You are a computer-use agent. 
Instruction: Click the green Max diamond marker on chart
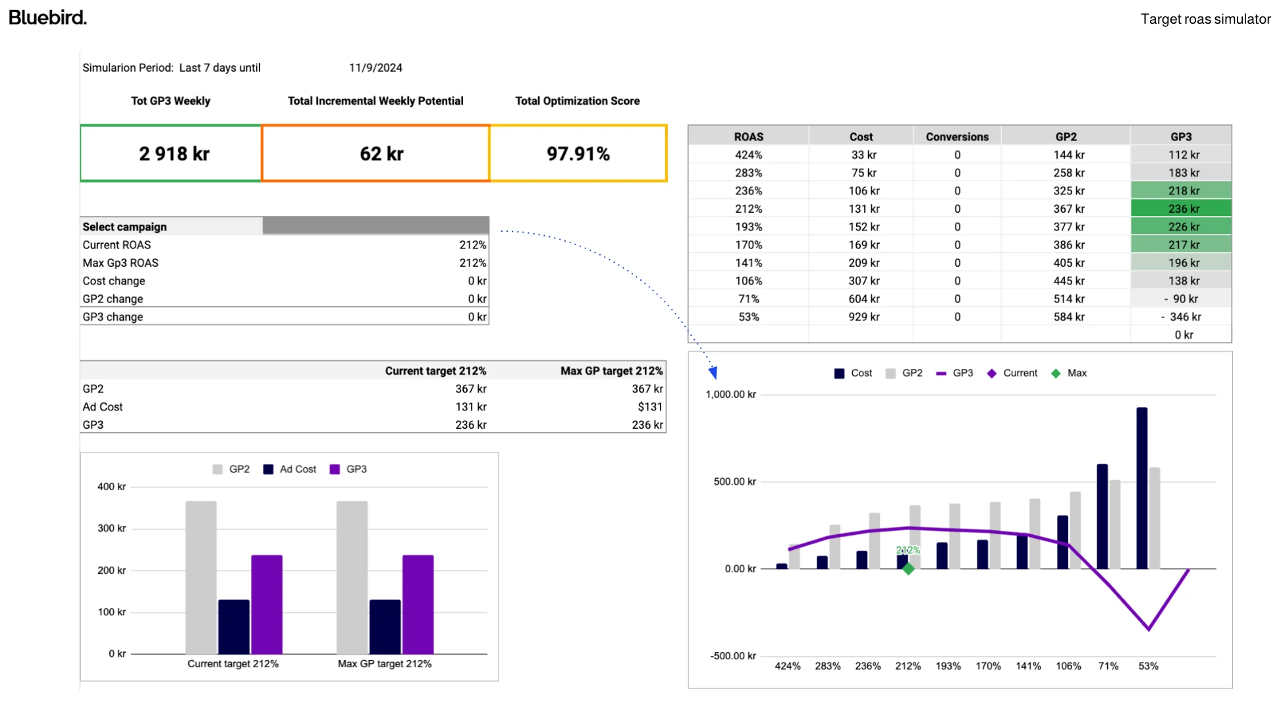908,568
